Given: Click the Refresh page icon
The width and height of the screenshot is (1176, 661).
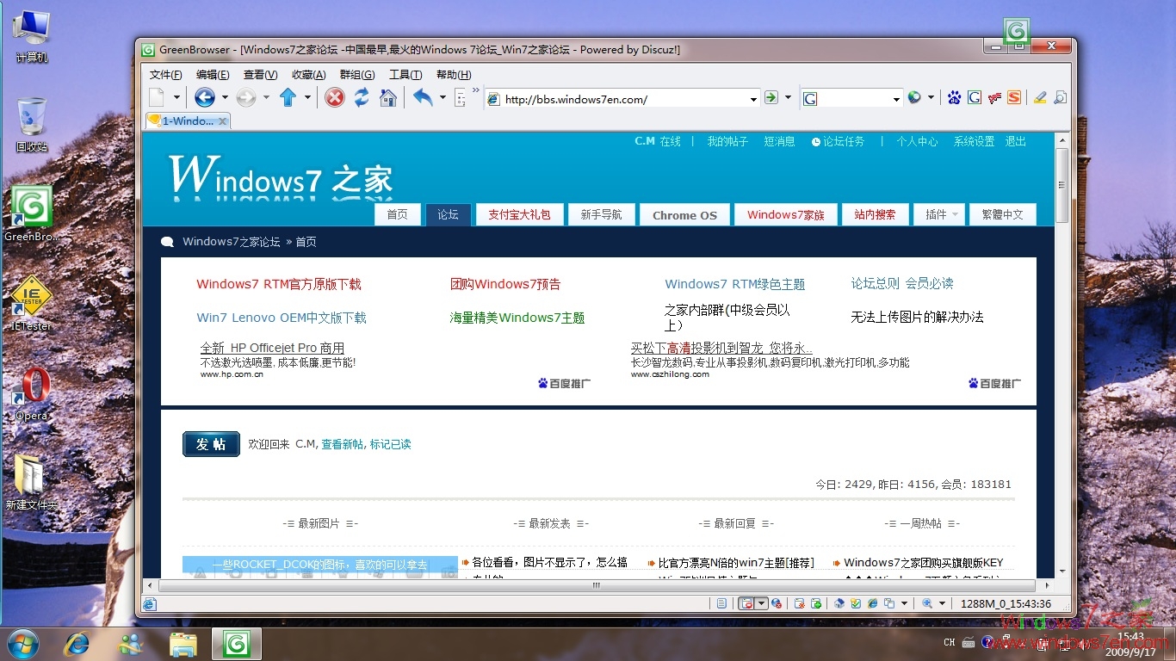Looking at the screenshot, I should coord(362,97).
